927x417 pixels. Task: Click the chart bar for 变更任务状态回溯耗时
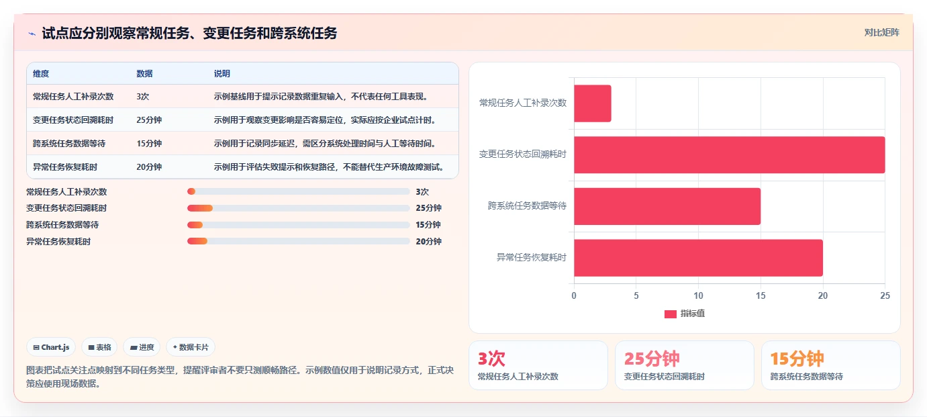click(729, 155)
